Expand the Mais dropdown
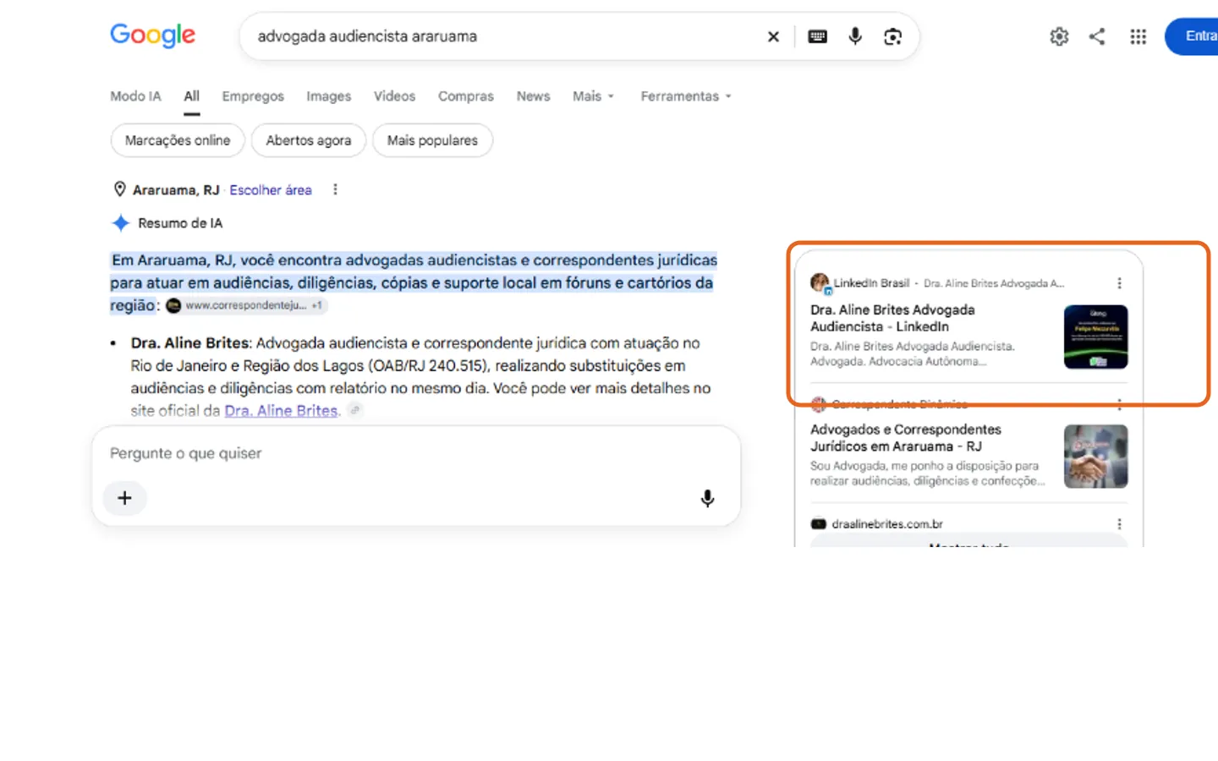This screenshot has width=1218, height=761. [x=593, y=96]
